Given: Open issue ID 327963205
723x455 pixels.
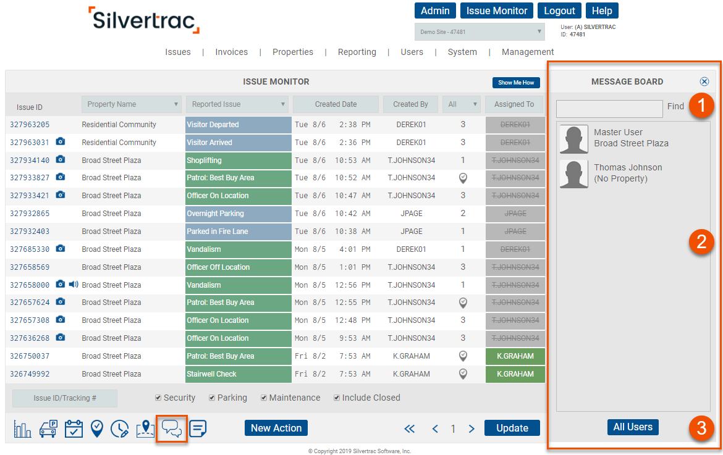Looking at the screenshot, I should (30, 124).
